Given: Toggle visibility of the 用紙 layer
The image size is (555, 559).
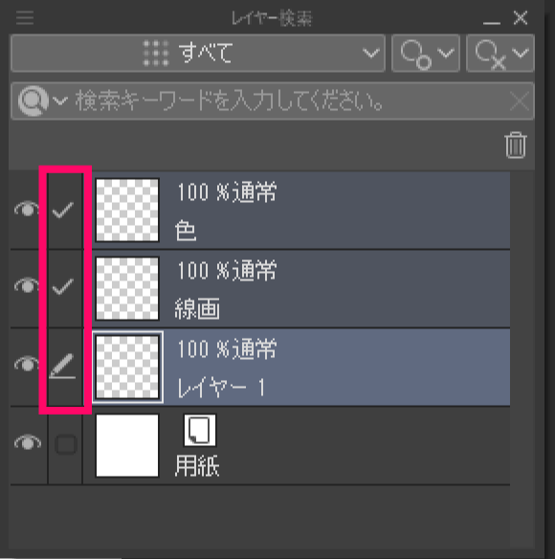Looking at the screenshot, I should click(27, 442).
